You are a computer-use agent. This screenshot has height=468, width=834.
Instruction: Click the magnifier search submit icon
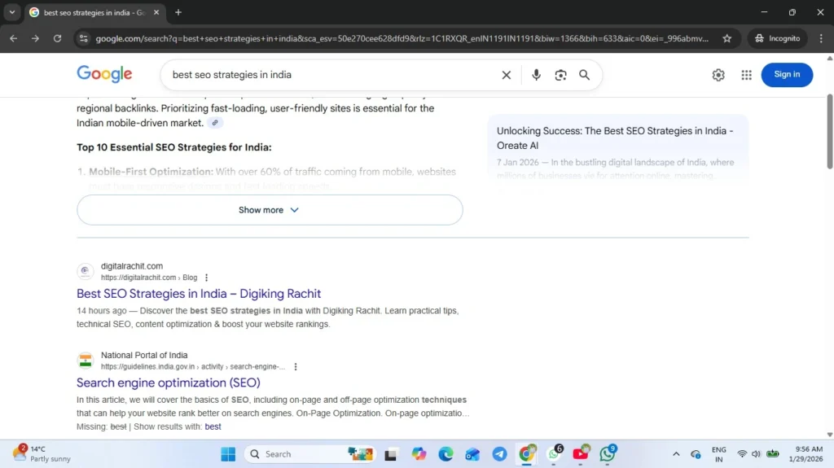pos(584,75)
